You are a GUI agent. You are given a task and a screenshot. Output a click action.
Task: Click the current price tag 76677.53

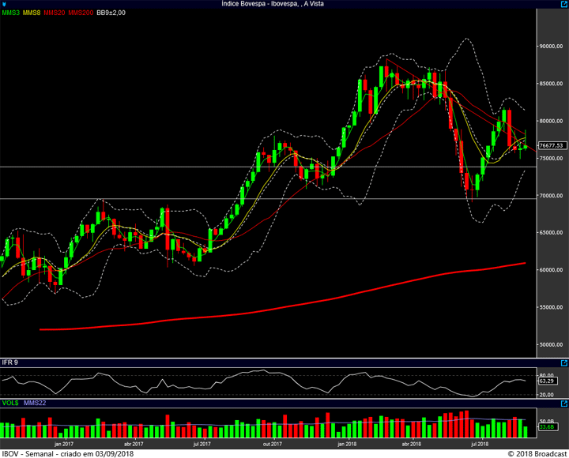pyautogui.click(x=551, y=145)
